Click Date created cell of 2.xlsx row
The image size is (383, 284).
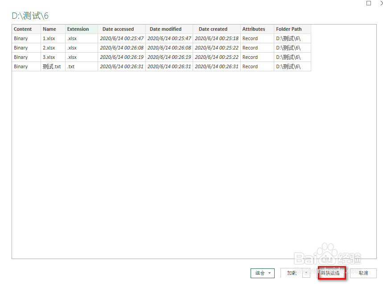click(217, 48)
